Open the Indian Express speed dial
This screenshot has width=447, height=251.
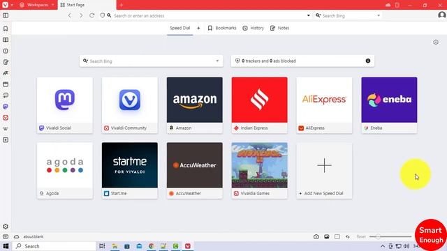pyautogui.click(x=259, y=105)
